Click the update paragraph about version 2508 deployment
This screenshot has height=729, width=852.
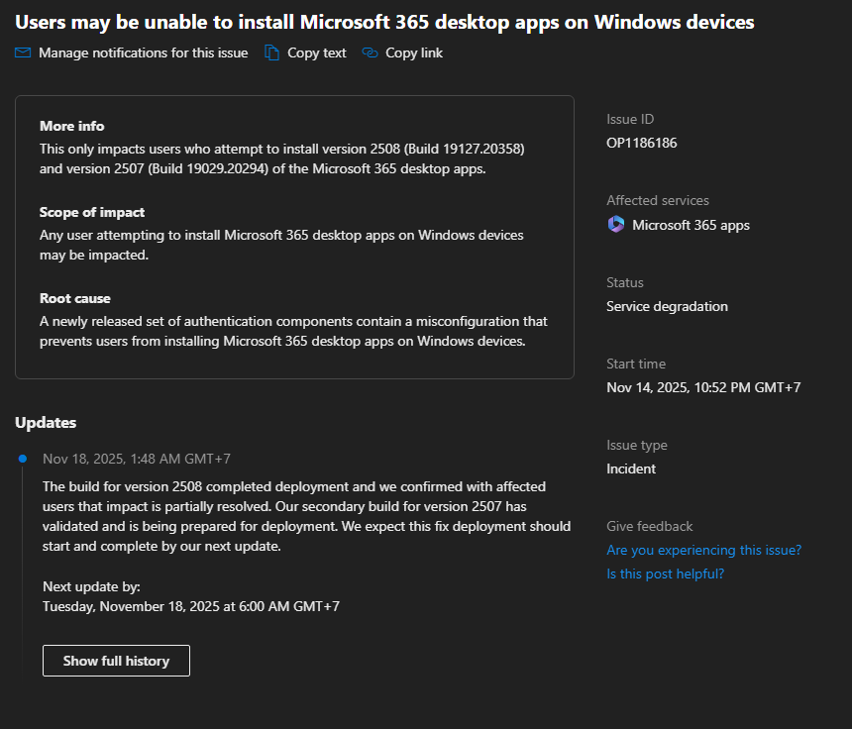(x=306, y=516)
